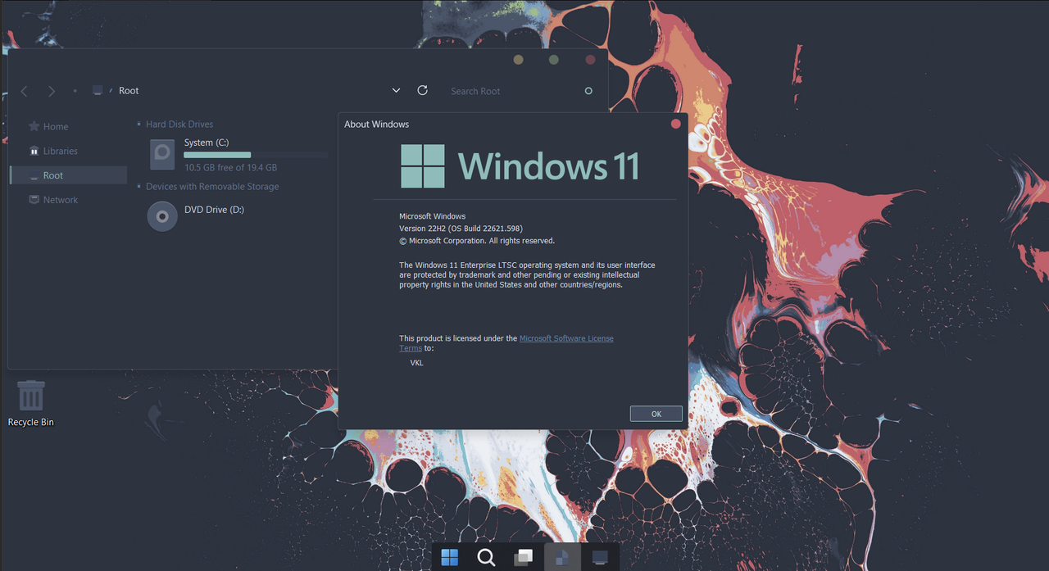
Task: Select the System (C:) drive icon
Action: click(x=162, y=154)
